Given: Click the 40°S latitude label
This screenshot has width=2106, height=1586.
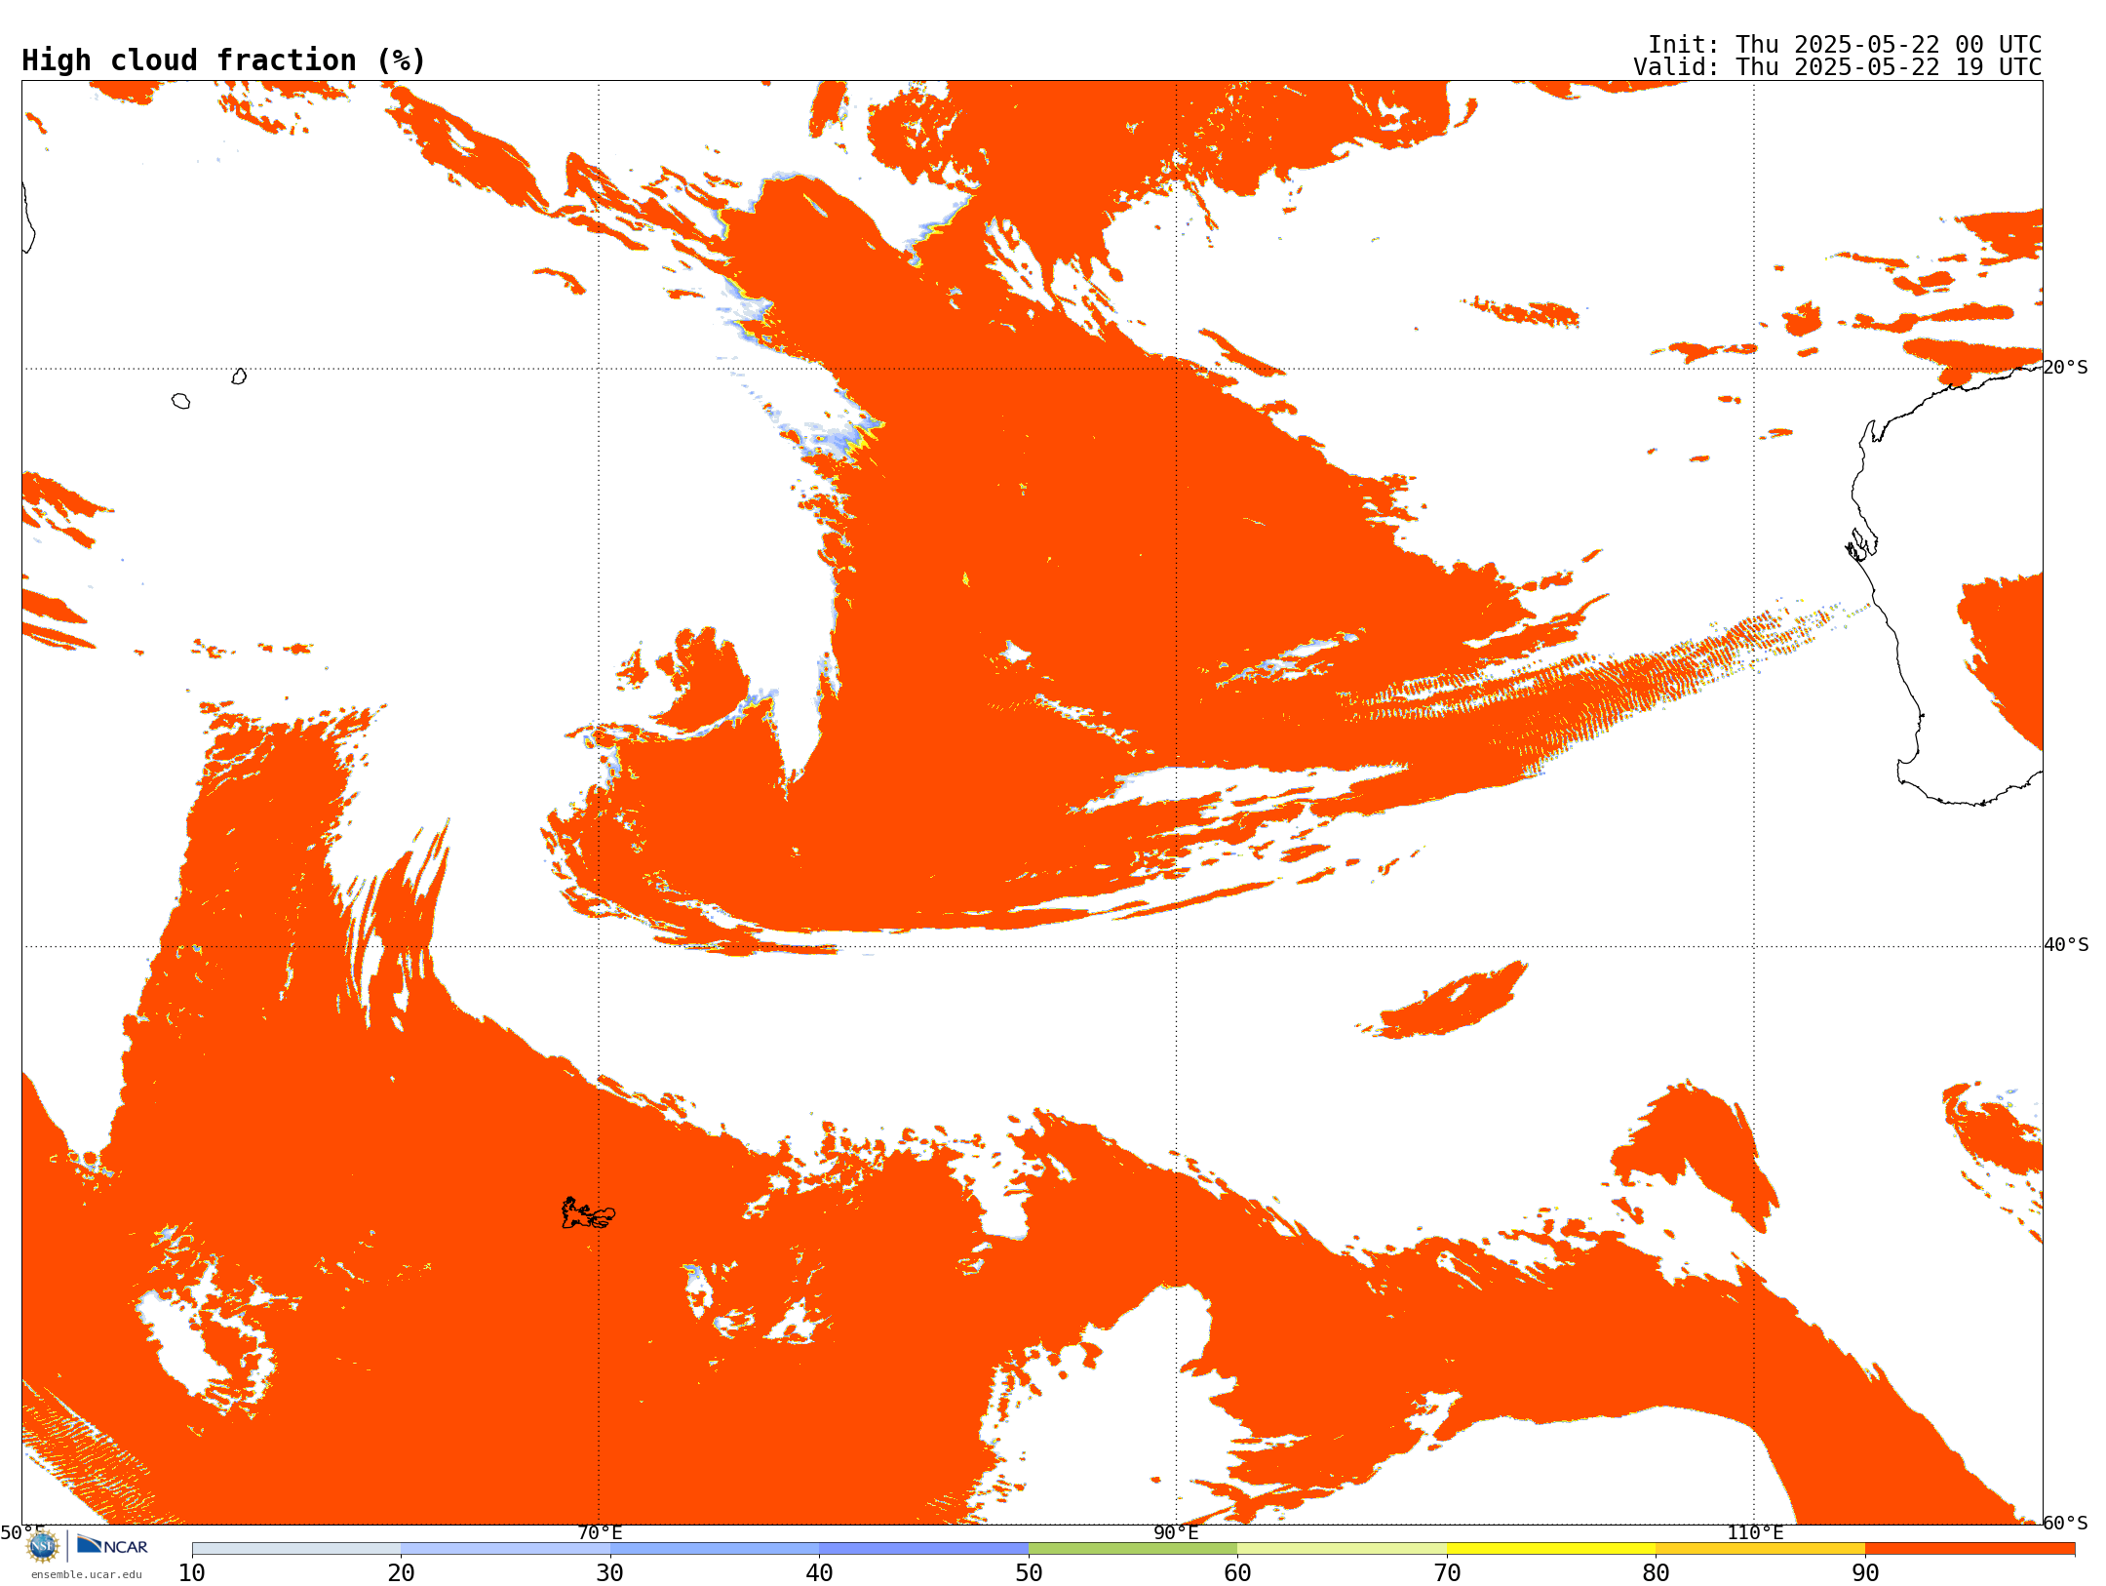Looking at the screenshot, I should point(2066,945).
